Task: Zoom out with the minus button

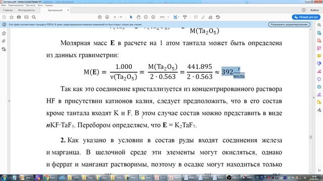Action: (146, 17)
